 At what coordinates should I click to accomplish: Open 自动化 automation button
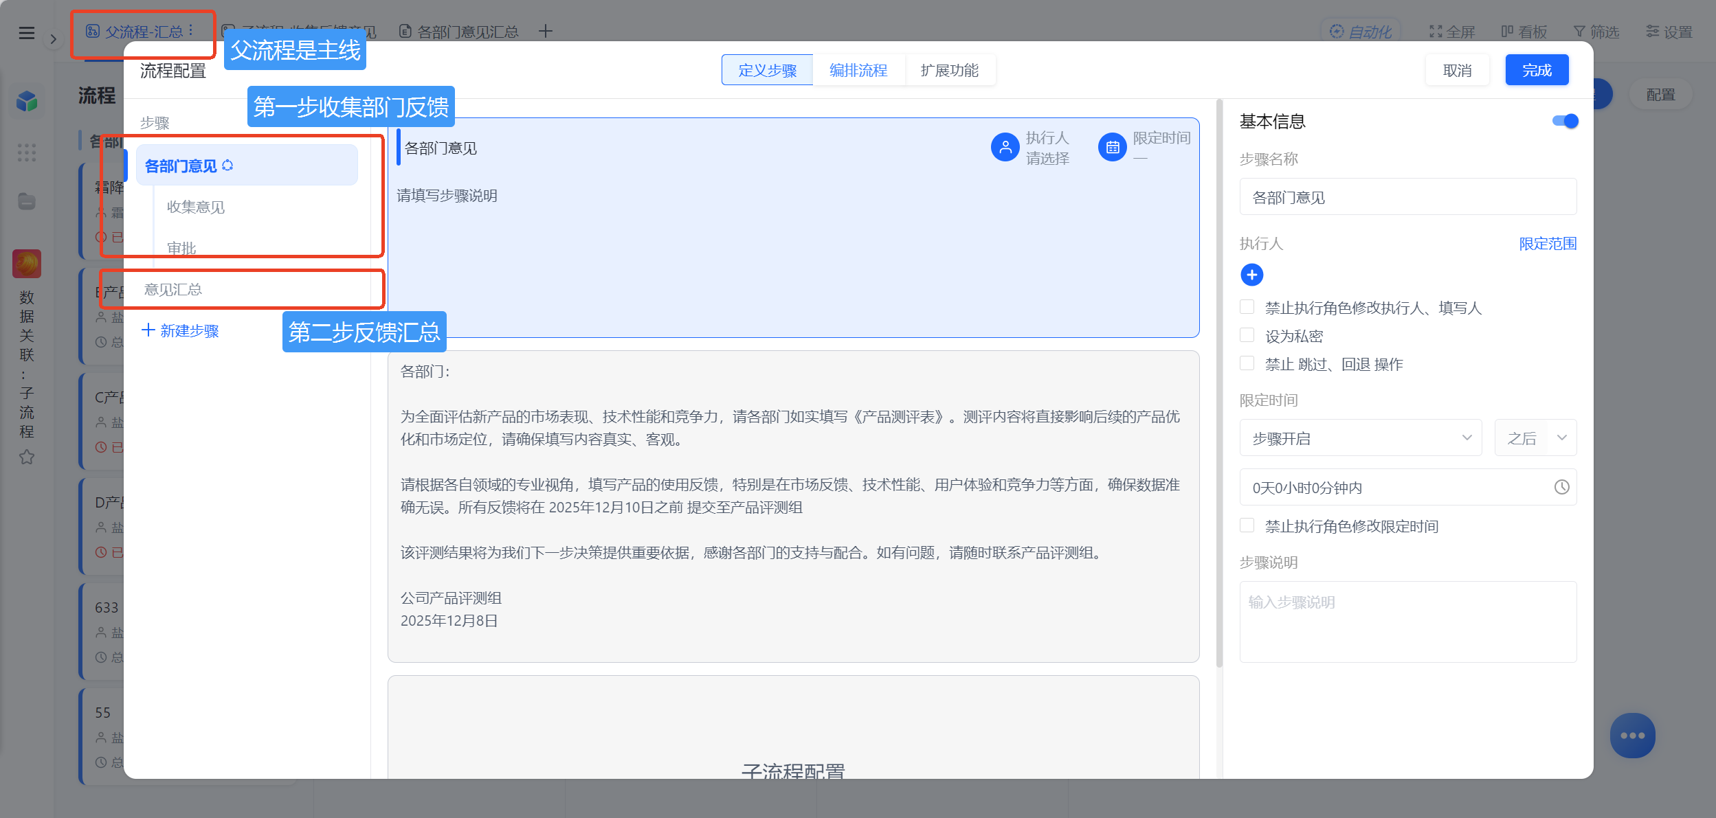pyautogui.click(x=1361, y=32)
